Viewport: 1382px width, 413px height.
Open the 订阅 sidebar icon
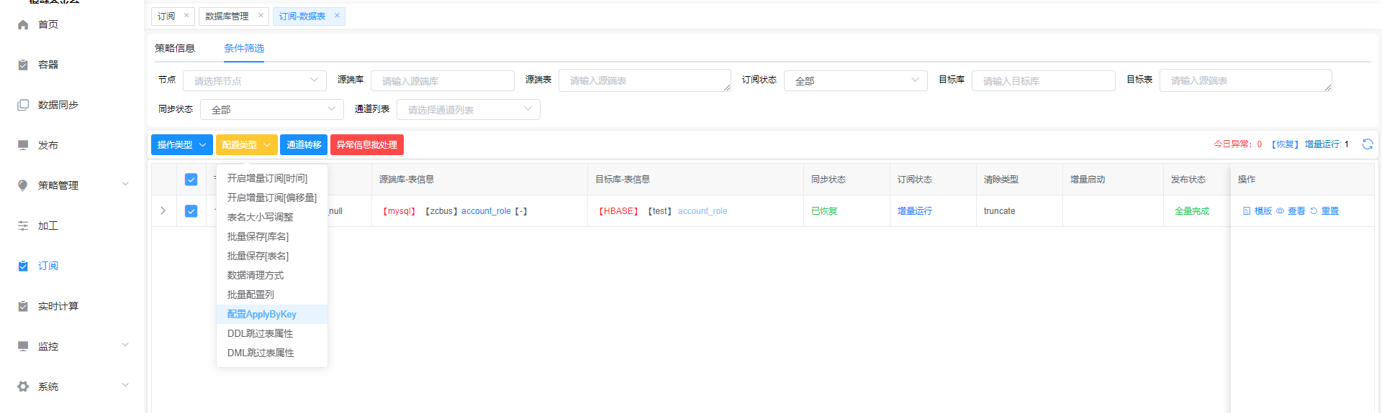(23, 266)
